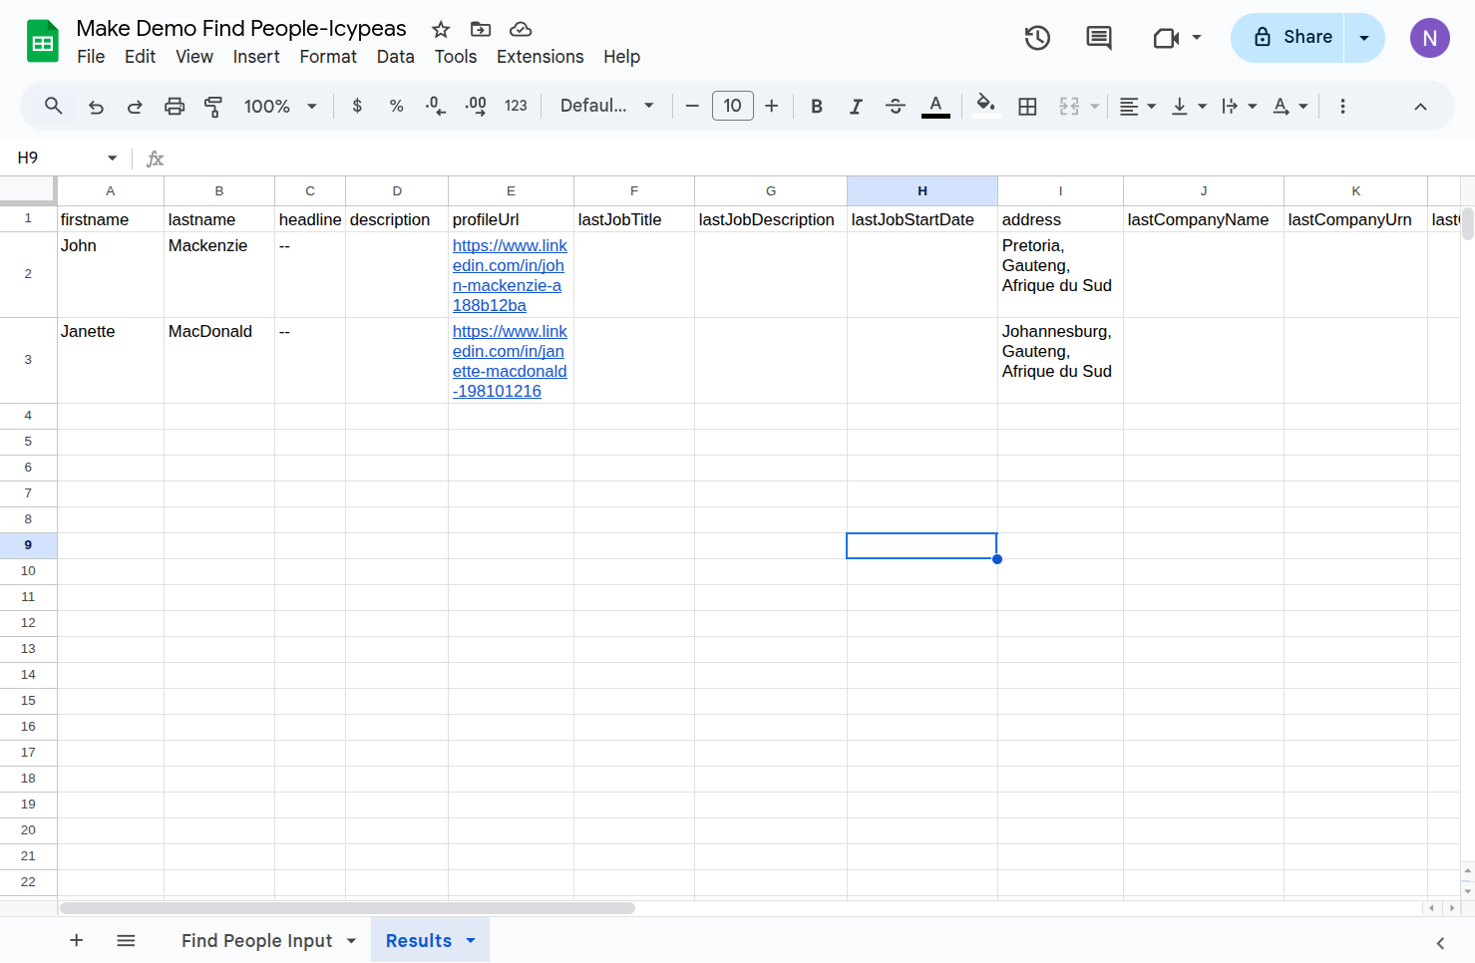The image size is (1475, 963).
Task: Open the comments icon
Action: tap(1099, 38)
